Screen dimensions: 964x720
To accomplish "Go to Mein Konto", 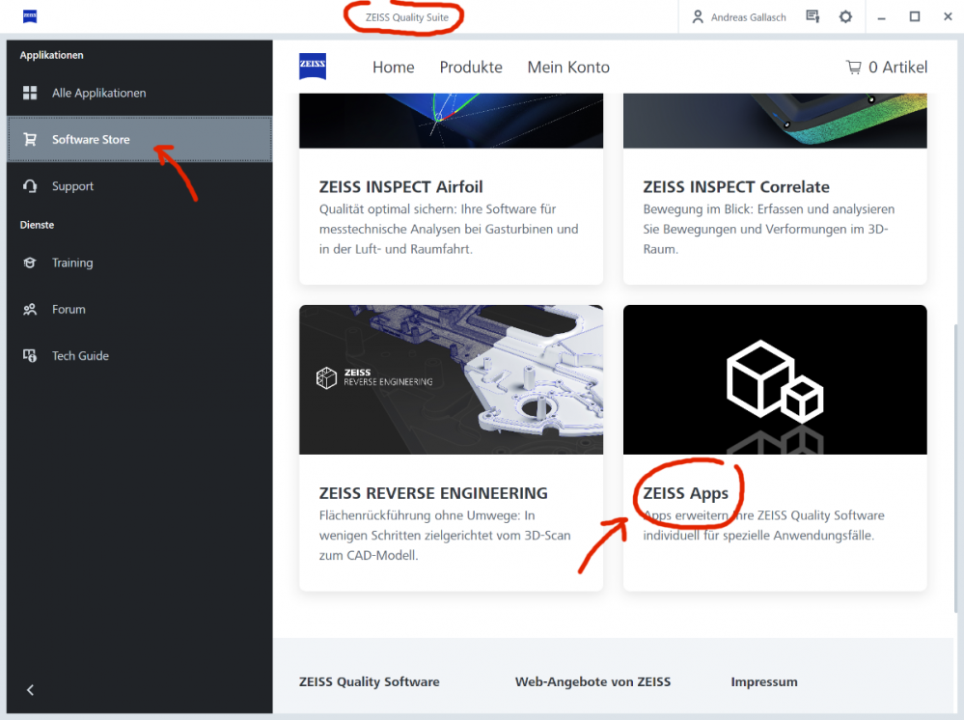I will click(568, 67).
